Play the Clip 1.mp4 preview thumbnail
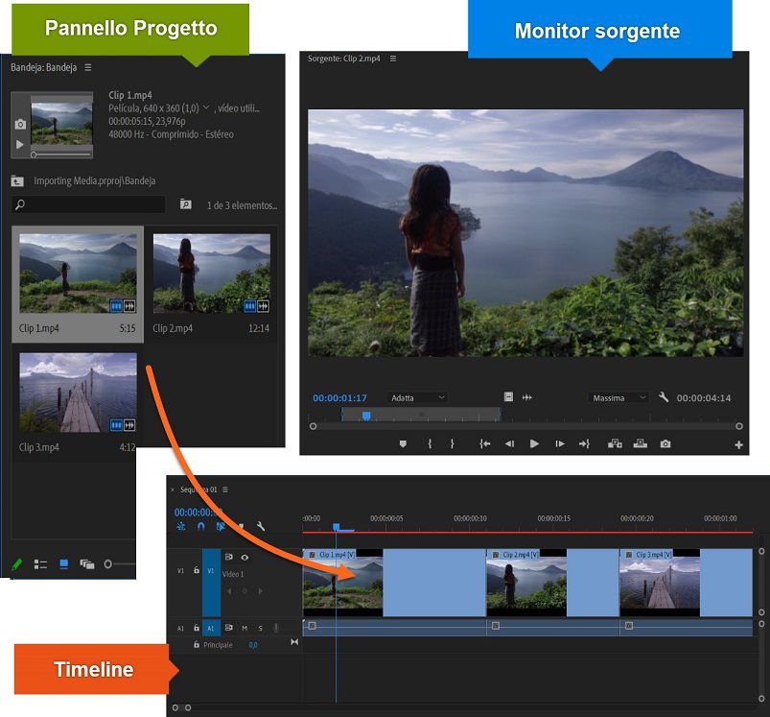This screenshot has width=770, height=717. click(19, 145)
